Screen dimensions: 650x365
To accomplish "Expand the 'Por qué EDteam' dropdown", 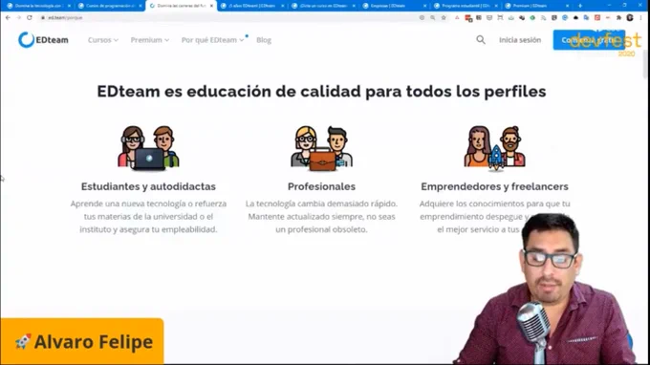I will click(x=212, y=40).
